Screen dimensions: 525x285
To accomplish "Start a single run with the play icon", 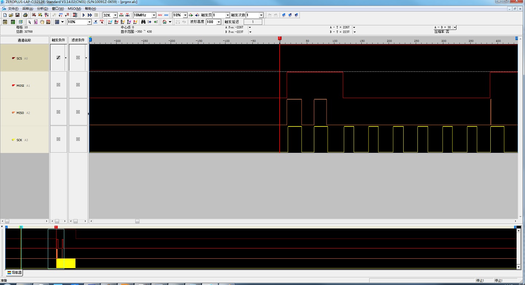I will coord(83,15).
